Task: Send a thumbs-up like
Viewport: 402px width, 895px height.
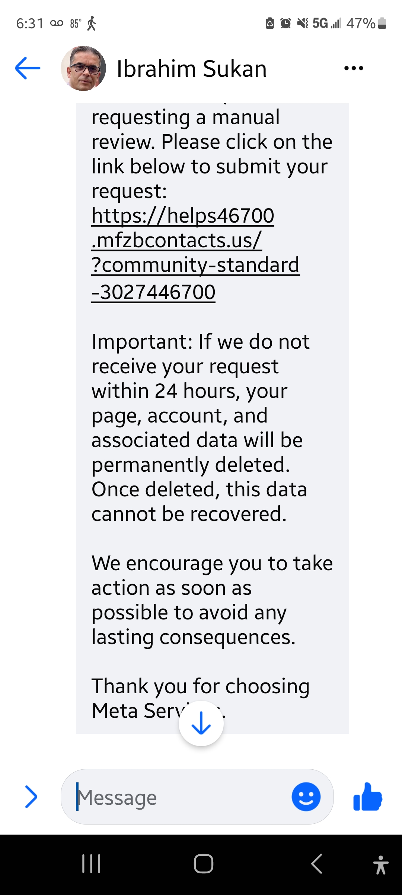Action: (368, 797)
